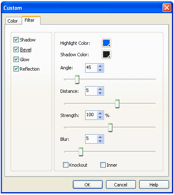174x195 pixels.
Task: Open the Shadow Color swatch picker
Action: tap(106, 54)
